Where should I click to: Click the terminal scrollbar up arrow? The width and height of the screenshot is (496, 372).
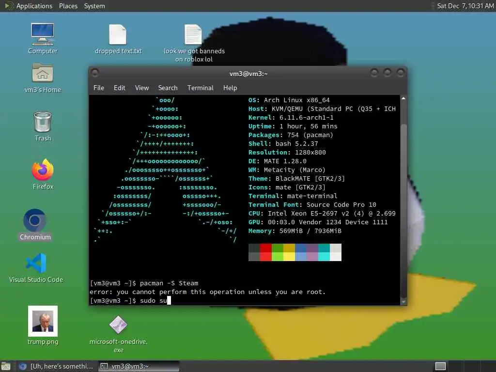403,99
